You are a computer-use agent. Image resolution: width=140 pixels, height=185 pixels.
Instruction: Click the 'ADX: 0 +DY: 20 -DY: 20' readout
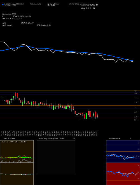tap(13, 142)
